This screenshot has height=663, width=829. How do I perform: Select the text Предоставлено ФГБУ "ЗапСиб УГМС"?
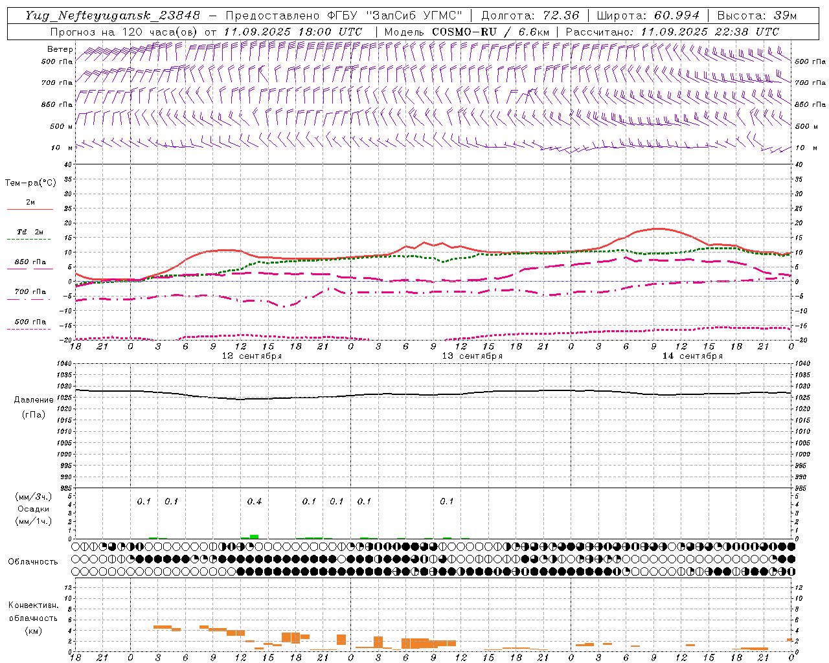tap(343, 16)
